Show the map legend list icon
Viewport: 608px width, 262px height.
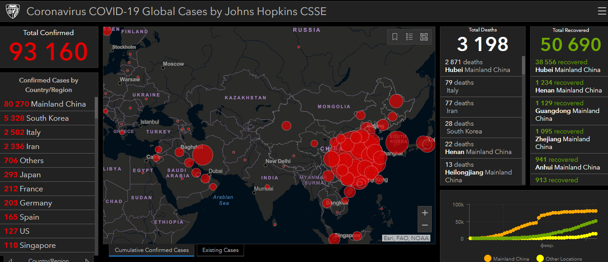[x=409, y=37]
